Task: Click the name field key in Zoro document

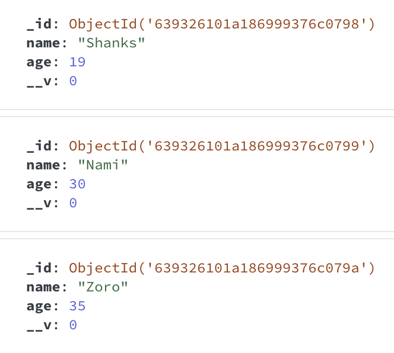Action: click(x=43, y=287)
